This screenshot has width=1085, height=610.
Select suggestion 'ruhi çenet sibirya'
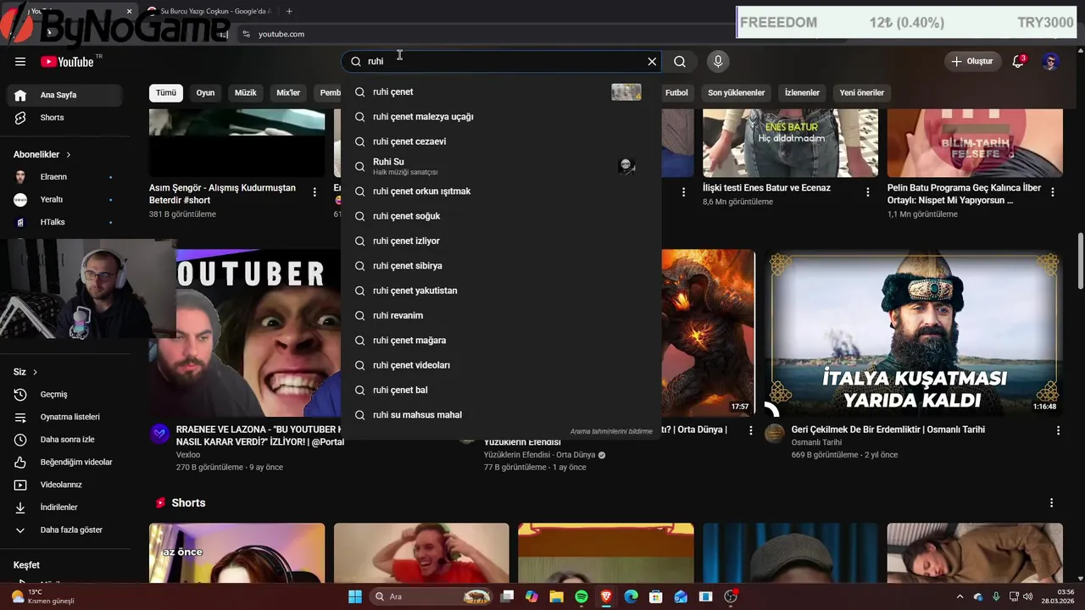(500, 265)
